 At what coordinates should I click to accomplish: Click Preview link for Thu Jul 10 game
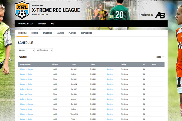click(x=110, y=114)
